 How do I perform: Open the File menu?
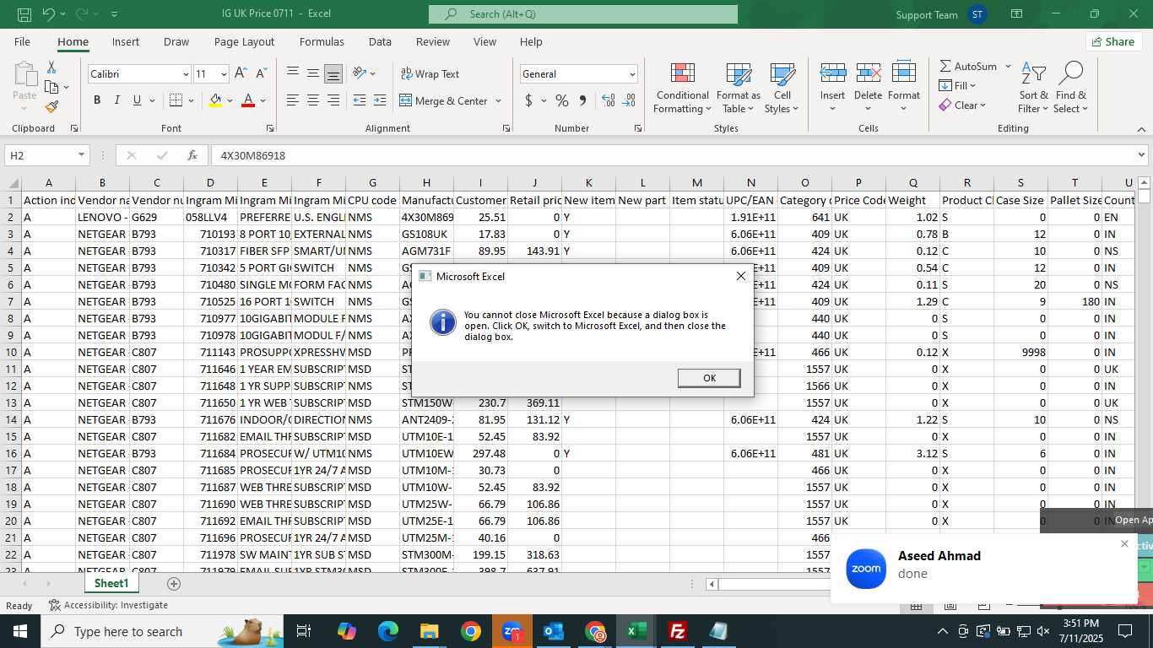22,41
